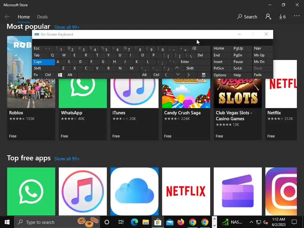This screenshot has width=304, height=228.
Task: Launch Firefox from the taskbar
Action: pyautogui.click(x=181, y=222)
